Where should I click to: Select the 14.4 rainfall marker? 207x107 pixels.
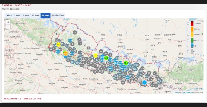[79, 57]
